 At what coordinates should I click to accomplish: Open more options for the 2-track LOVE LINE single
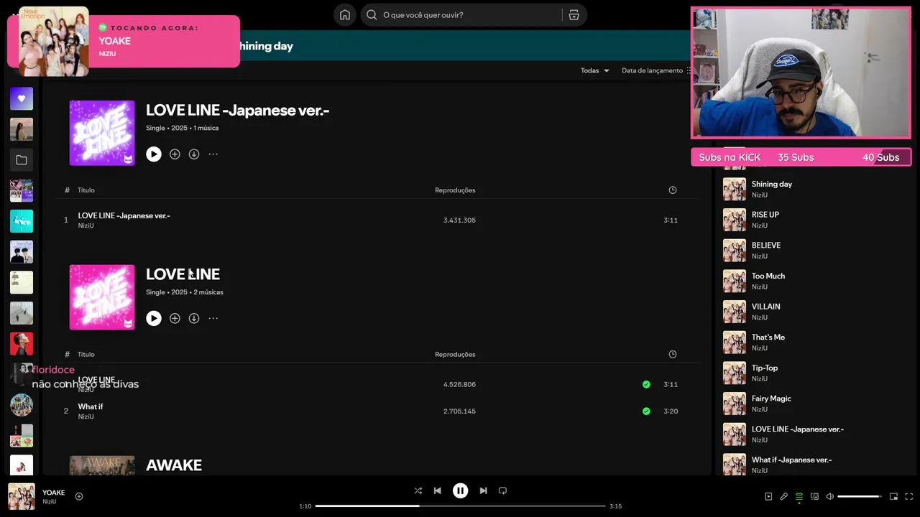pyautogui.click(x=213, y=318)
